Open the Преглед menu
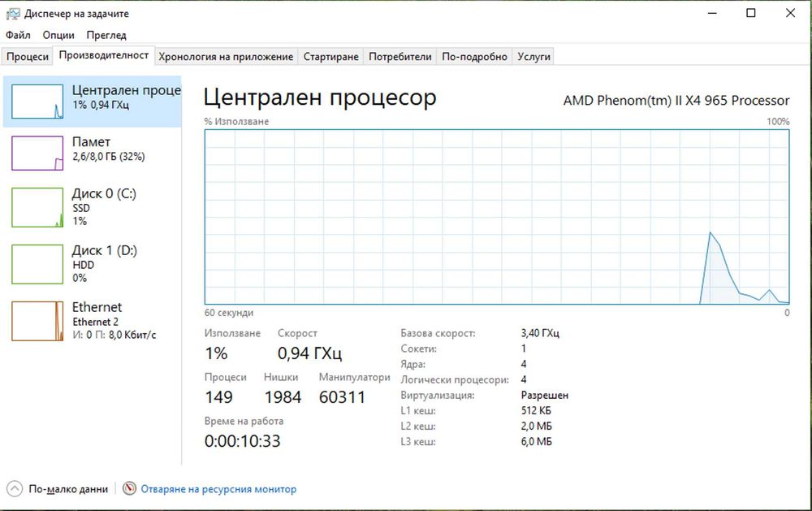The height and width of the screenshot is (511, 812). click(x=106, y=35)
